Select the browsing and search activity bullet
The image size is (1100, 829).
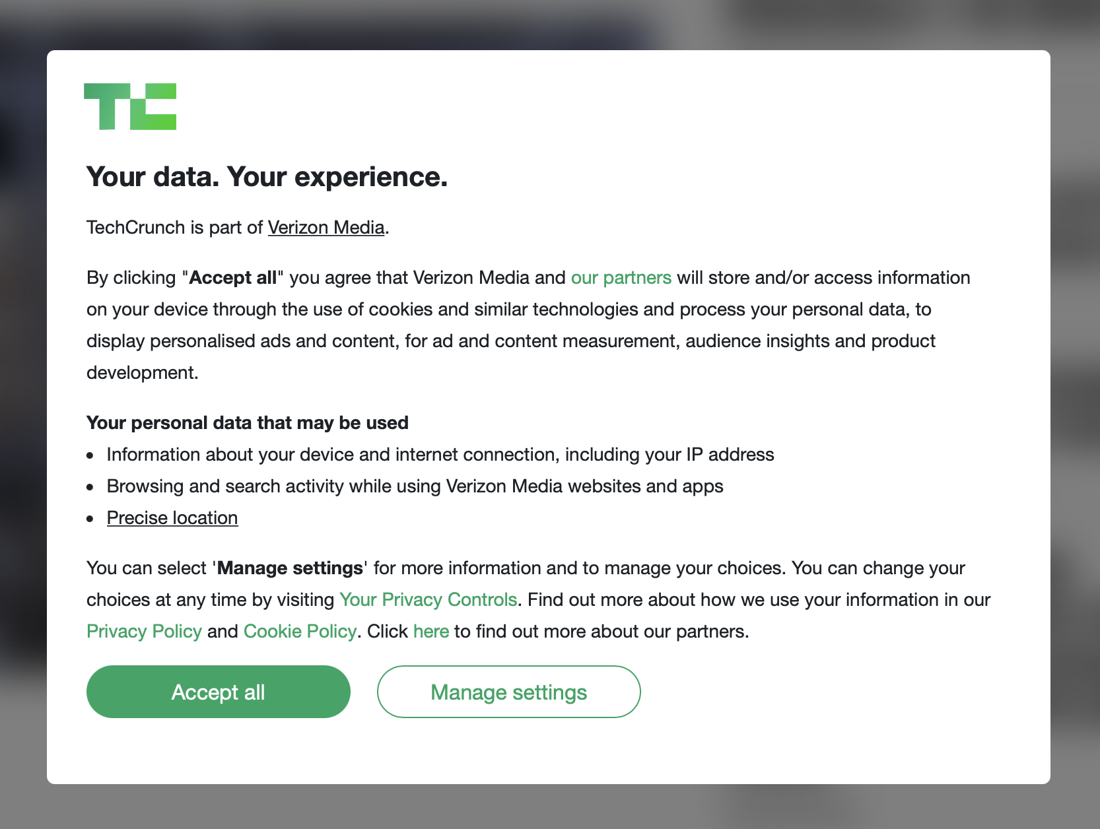[415, 486]
